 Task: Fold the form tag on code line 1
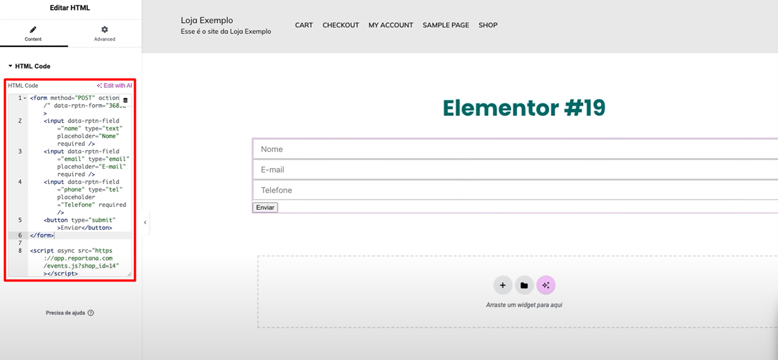[25, 98]
